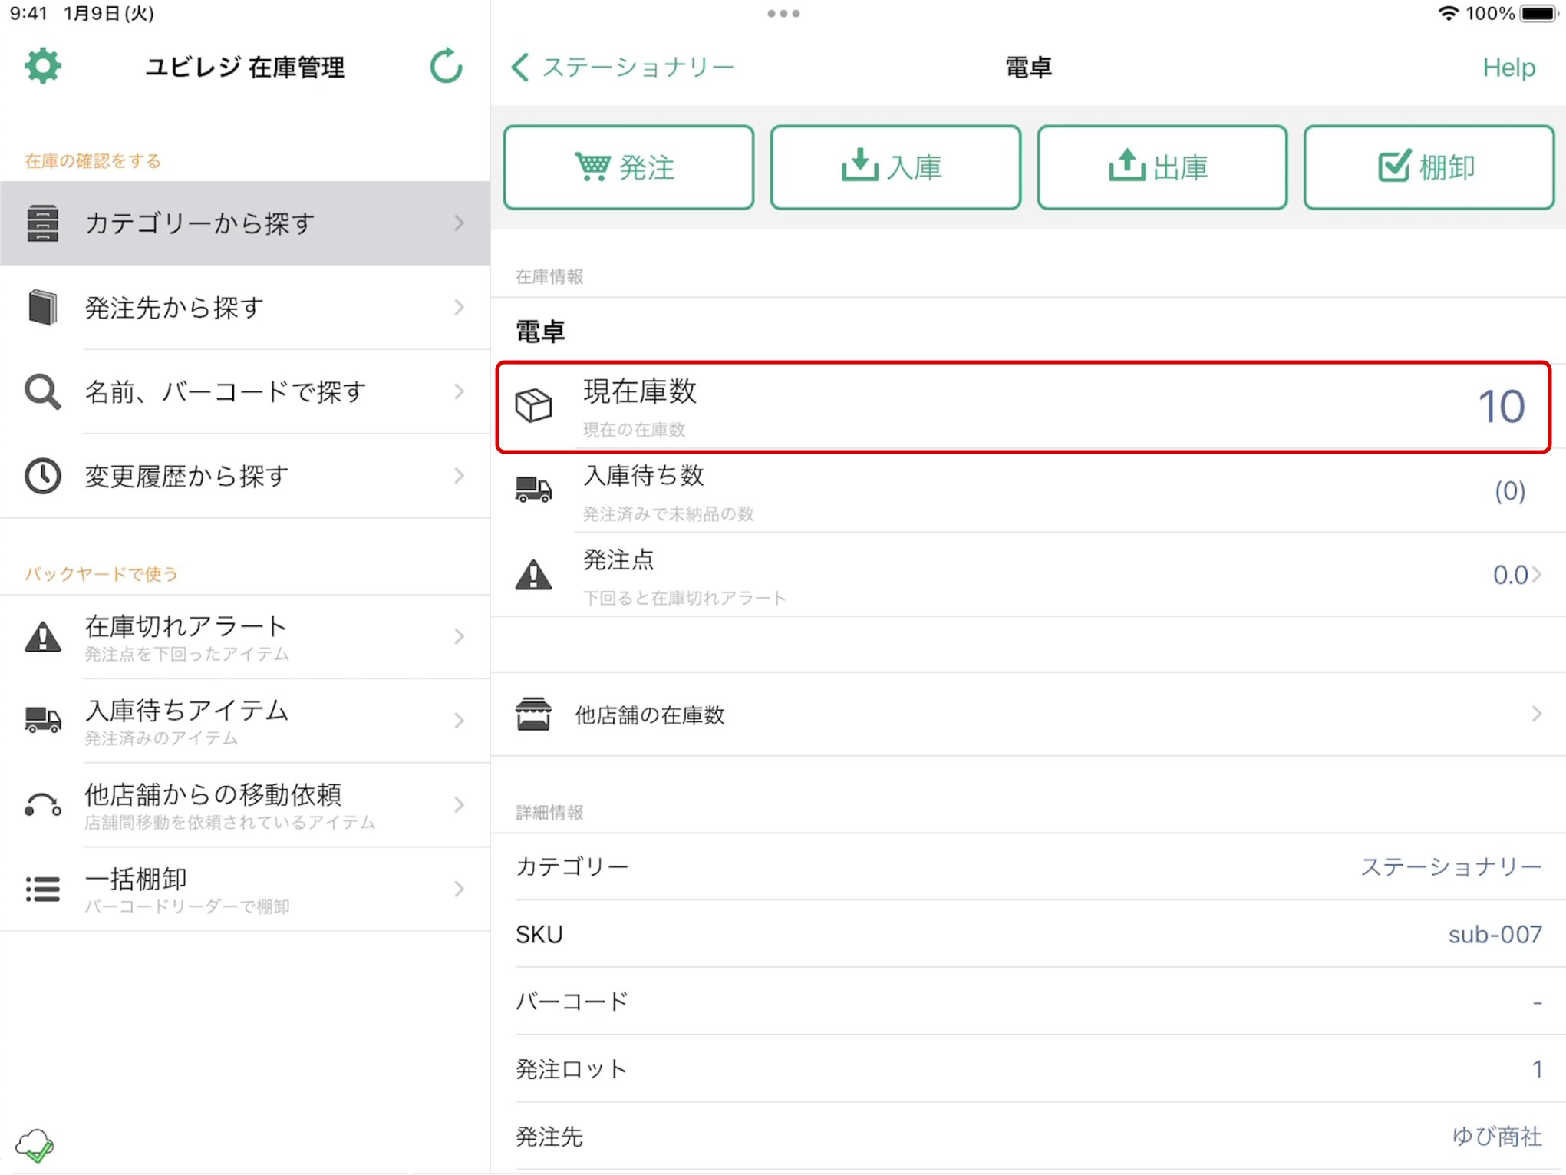1566x1175 pixels.
Task: Go back to ステーショナリー
Action: 622,68
